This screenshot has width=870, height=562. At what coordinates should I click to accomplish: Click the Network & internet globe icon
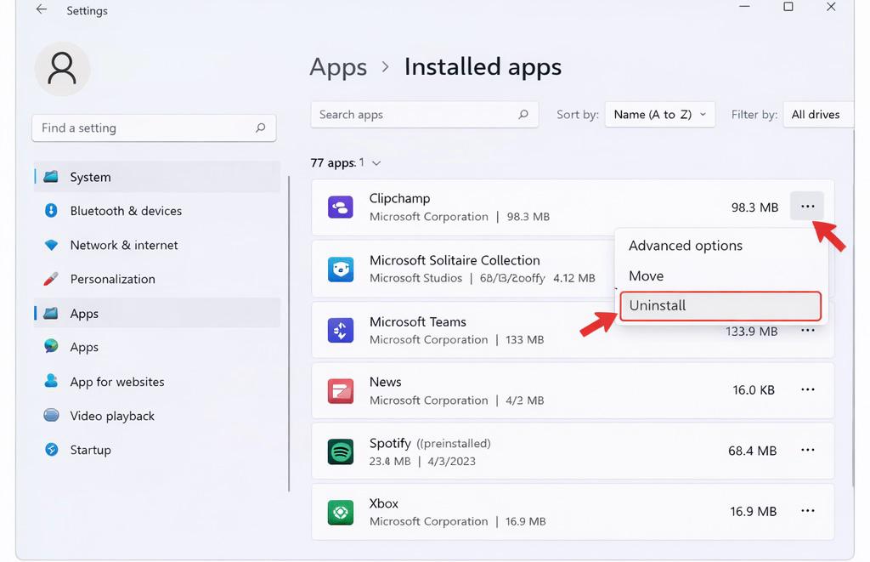click(48, 245)
